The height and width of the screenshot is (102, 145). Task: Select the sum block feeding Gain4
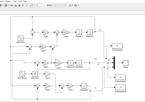tap(30, 47)
